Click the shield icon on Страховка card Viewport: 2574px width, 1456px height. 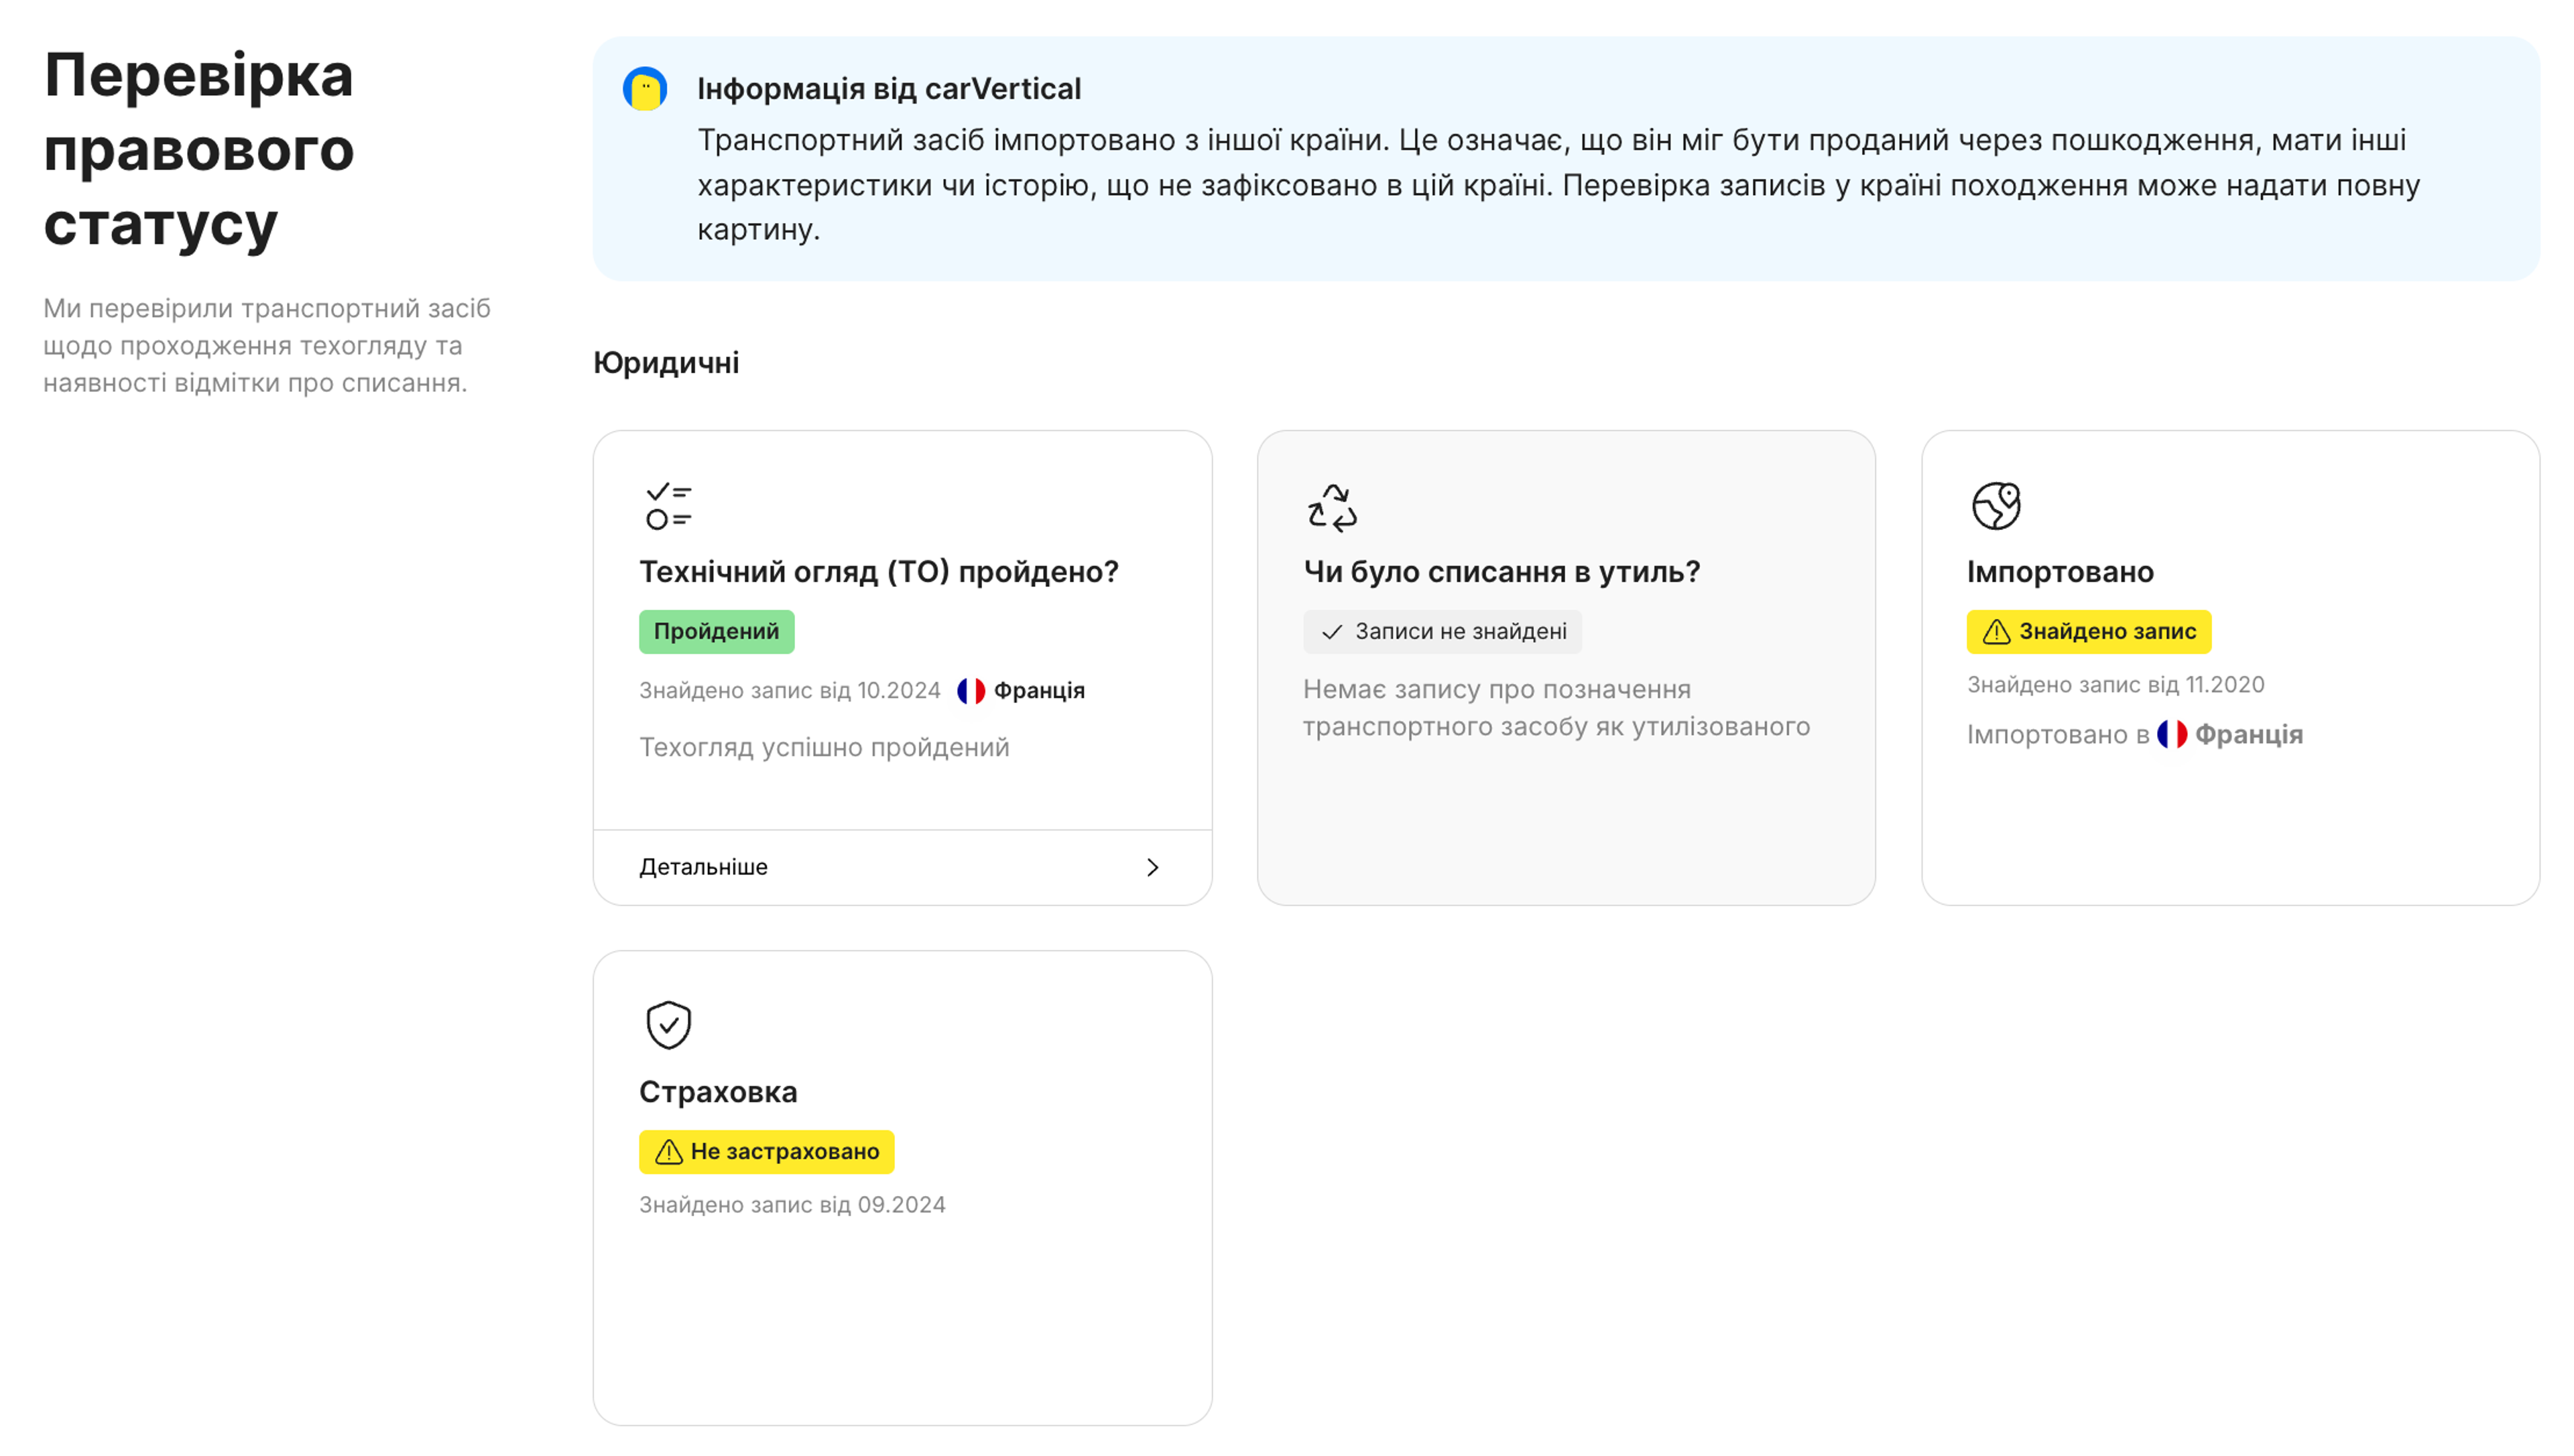(668, 1023)
